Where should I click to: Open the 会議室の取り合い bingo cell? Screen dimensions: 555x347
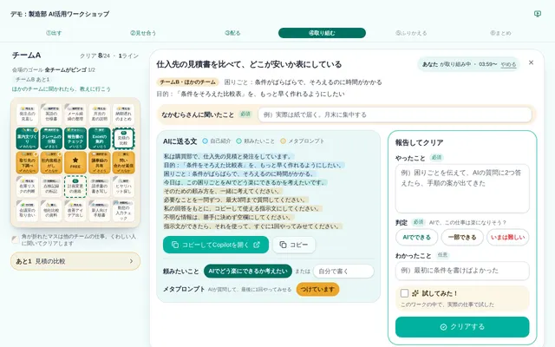pyautogui.click(x=27, y=211)
